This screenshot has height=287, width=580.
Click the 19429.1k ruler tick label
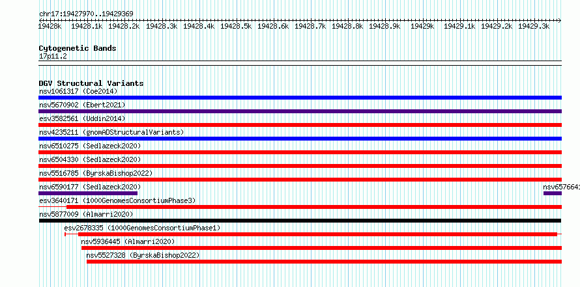click(459, 26)
